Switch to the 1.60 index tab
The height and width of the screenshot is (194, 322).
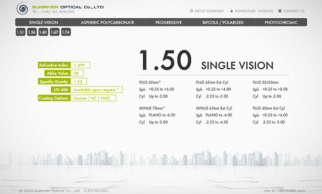[43, 32]
